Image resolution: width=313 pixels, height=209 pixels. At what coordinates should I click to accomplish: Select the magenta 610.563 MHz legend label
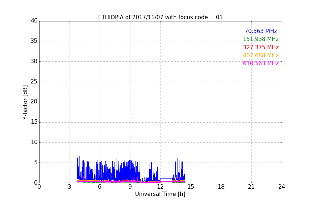261,63
